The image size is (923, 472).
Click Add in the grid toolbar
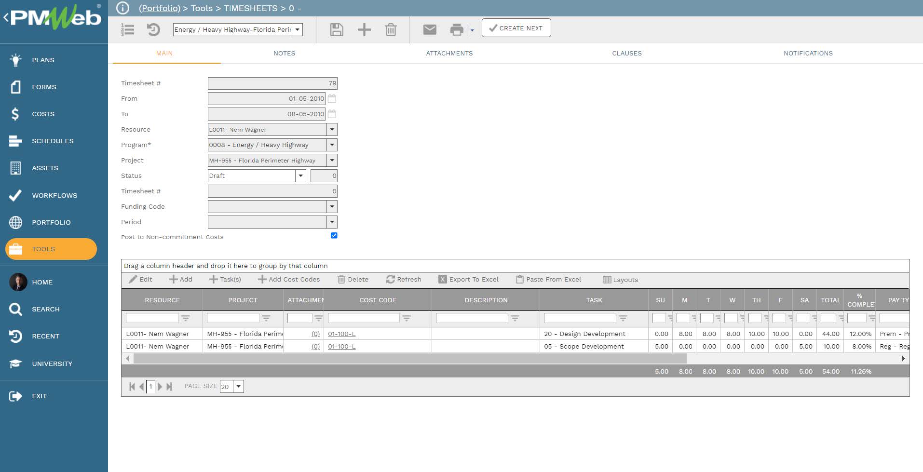(x=180, y=279)
